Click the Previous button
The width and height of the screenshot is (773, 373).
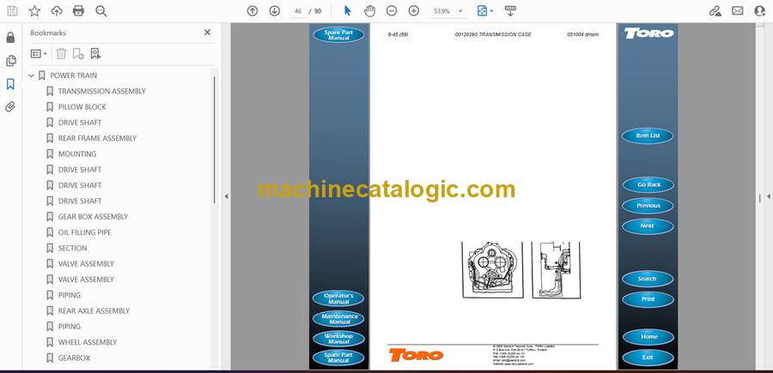point(648,205)
